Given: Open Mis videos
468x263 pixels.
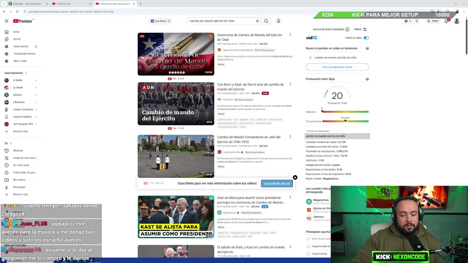Looking at the screenshot, I should [x=19, y=180].
